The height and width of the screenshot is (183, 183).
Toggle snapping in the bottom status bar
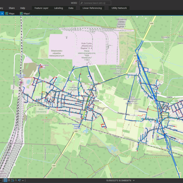5,180
